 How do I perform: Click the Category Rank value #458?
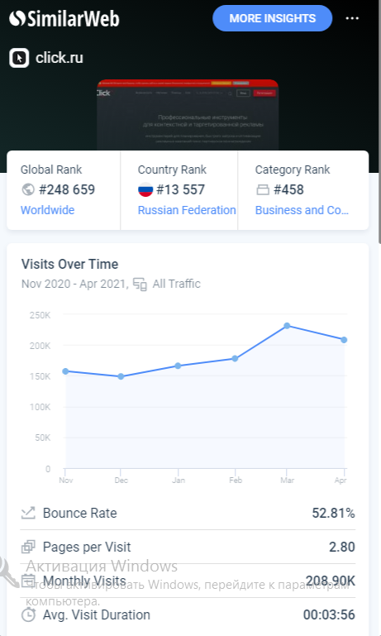[288, 189]
